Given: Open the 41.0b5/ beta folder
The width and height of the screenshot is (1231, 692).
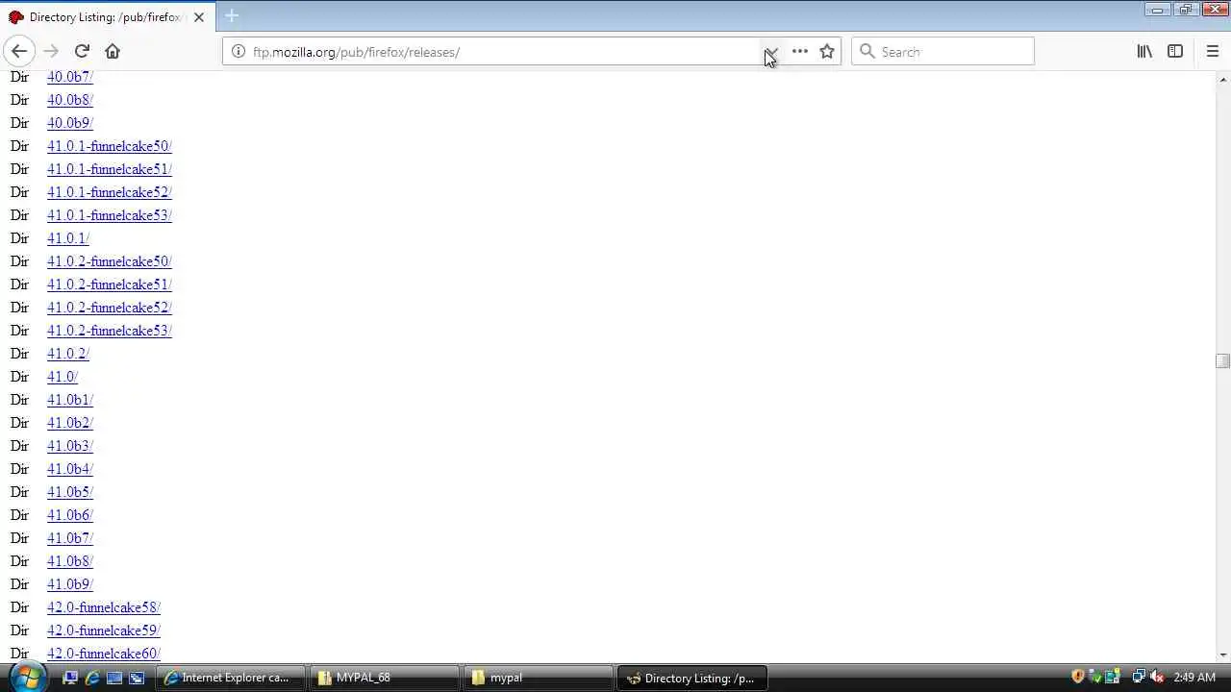Looking at the screenshot, I should [70, 492].
